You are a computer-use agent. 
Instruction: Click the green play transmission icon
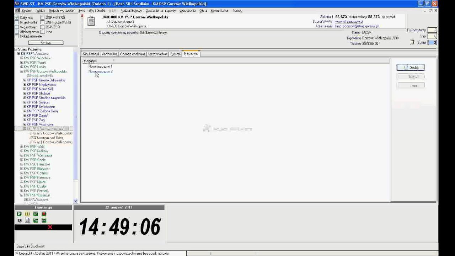[x=19, y=214]
